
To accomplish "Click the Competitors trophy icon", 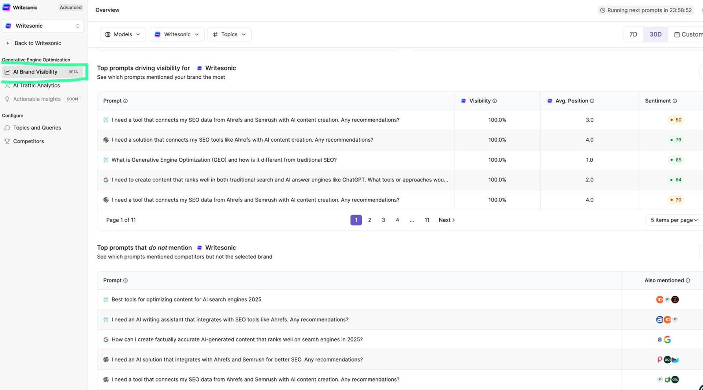I will (x=7, y=141).
